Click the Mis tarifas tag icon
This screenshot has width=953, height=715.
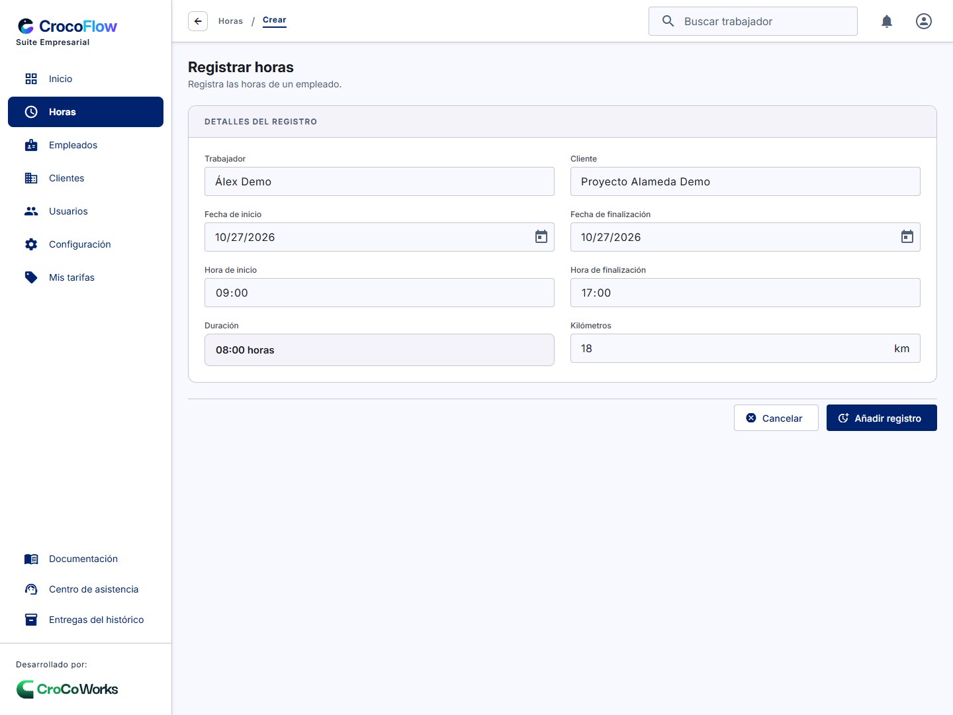point(31,277)
